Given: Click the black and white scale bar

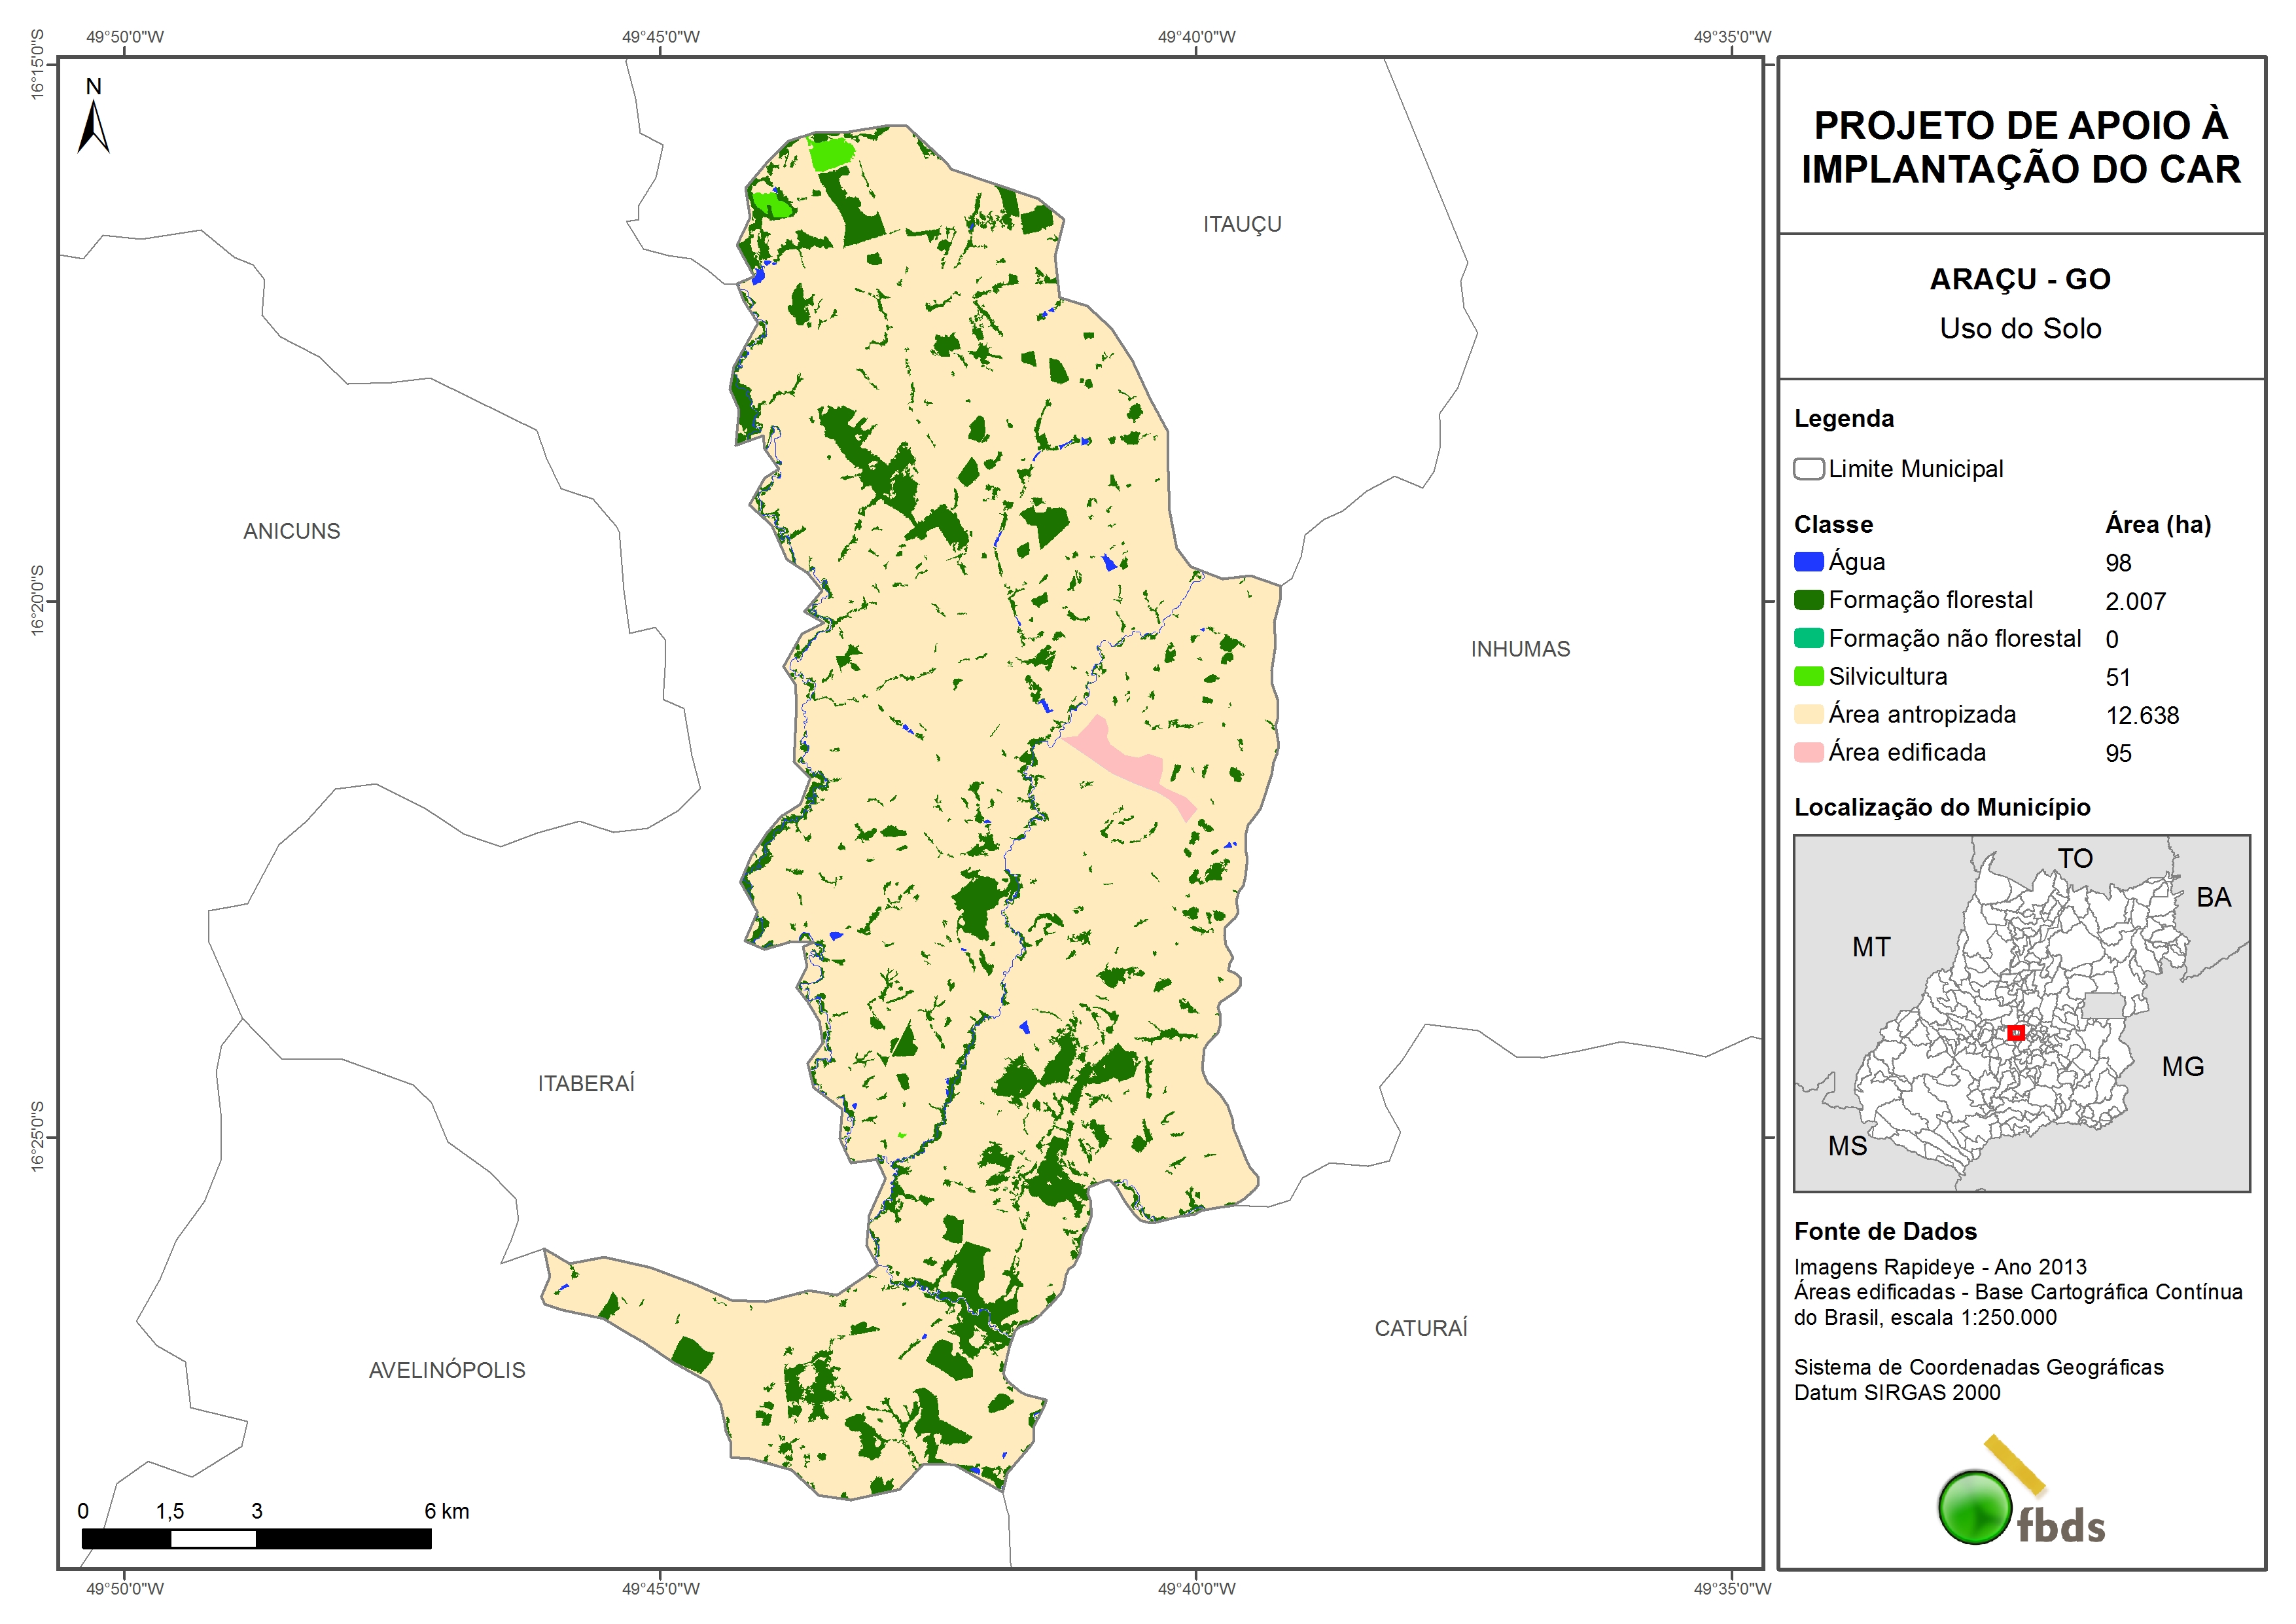Looking at the screenshot, I should pyautogui.click(x=256, y=1539).
